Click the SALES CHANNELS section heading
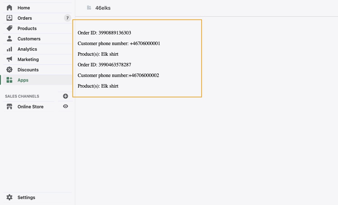This screenshot has width=338, height=205. point(22,96)
